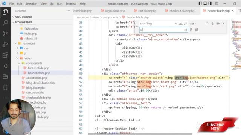This screenshot has width=241, height=135.
Task: Open the Explorer view in activity bar
Action: coord(5,12)
